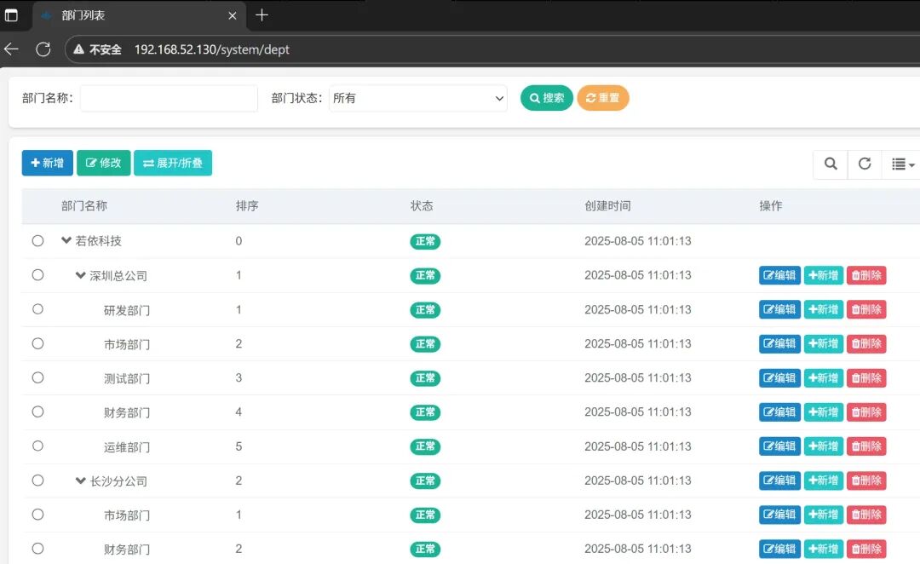920x564 pixels.
Task: Click the address bar URL
Action: 212,49
